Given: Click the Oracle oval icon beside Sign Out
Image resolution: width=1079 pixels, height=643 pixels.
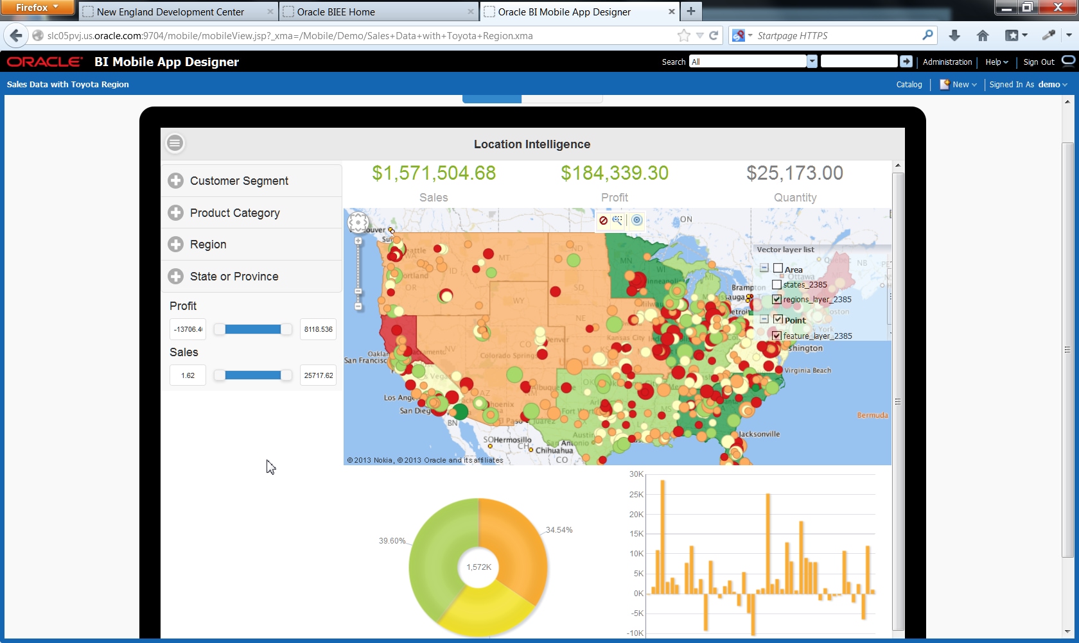Looking at the screenshot, I should click(x=1068, y=61).
